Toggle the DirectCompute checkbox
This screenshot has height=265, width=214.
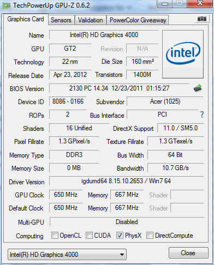pos(150,235)
